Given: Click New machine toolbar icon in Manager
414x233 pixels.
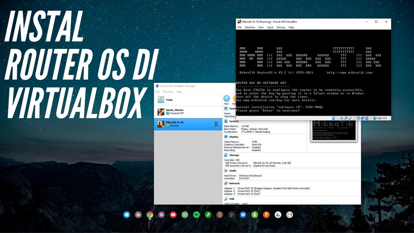Looking at the screenshot, I should tap(226, 100).
